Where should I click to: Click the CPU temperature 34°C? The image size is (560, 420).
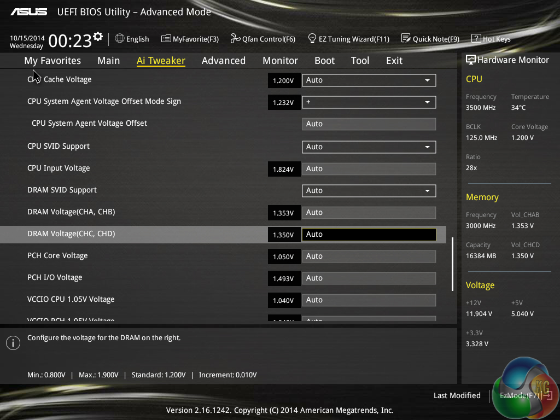pyautogui.click(x=518, y=108)
